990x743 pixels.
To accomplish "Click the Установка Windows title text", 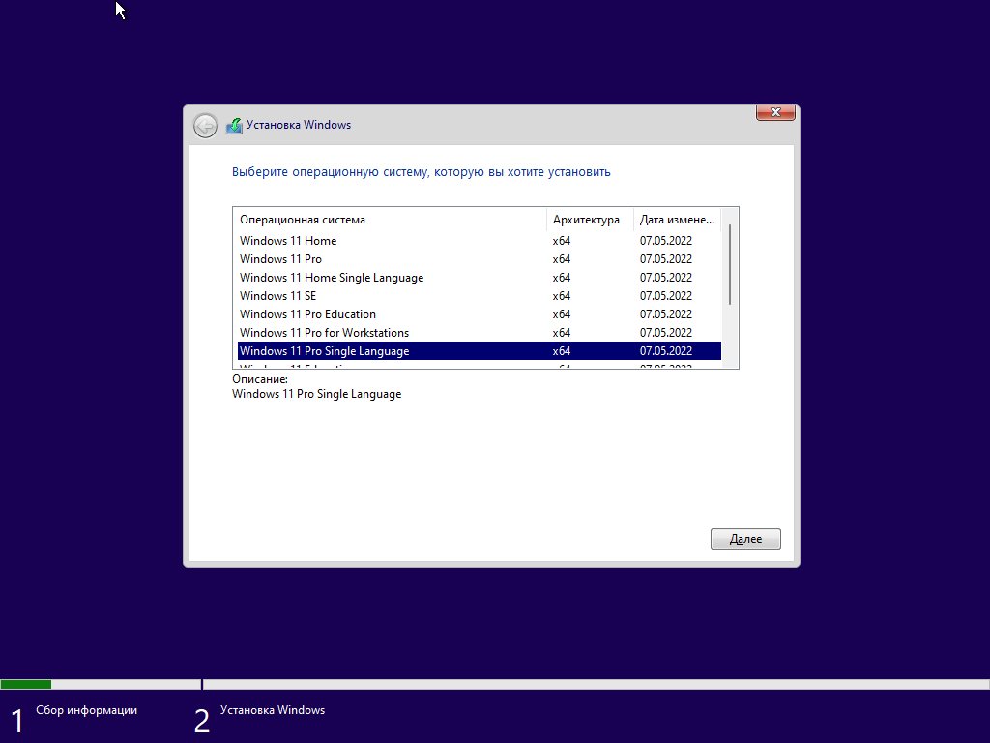I will [299, 125].
